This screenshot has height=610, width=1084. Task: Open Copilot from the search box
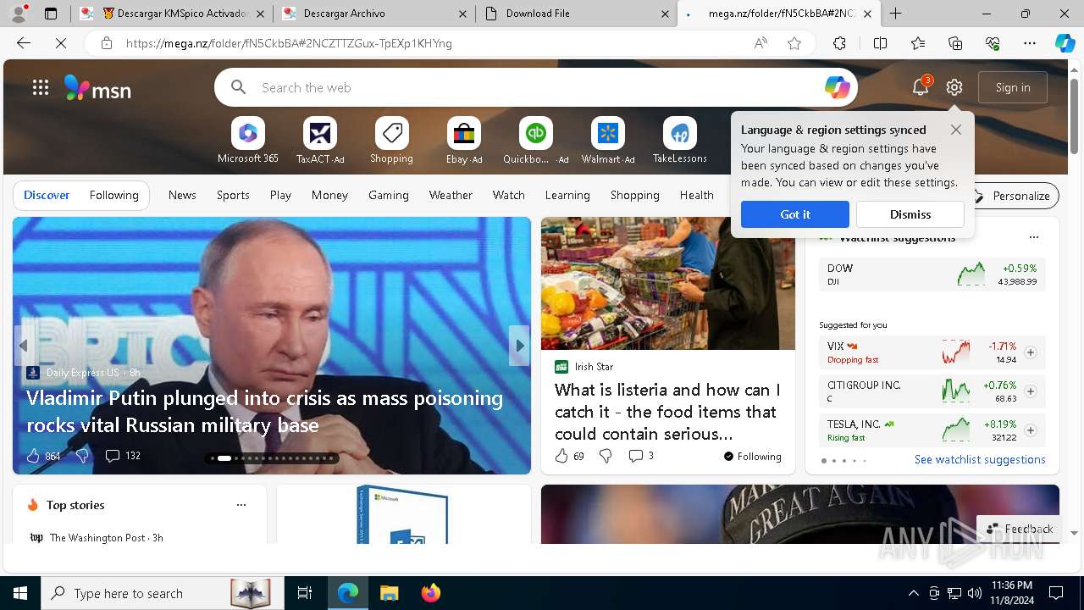[x=837, y=87]
